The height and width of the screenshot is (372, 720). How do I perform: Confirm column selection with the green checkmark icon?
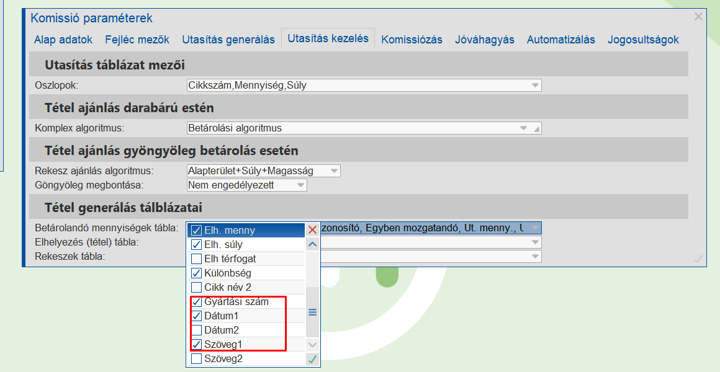pos(312,358)
